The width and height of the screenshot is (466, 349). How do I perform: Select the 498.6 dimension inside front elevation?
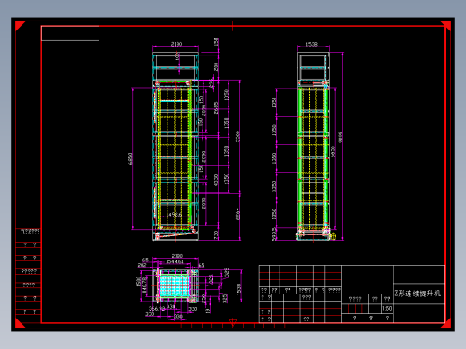175,214
